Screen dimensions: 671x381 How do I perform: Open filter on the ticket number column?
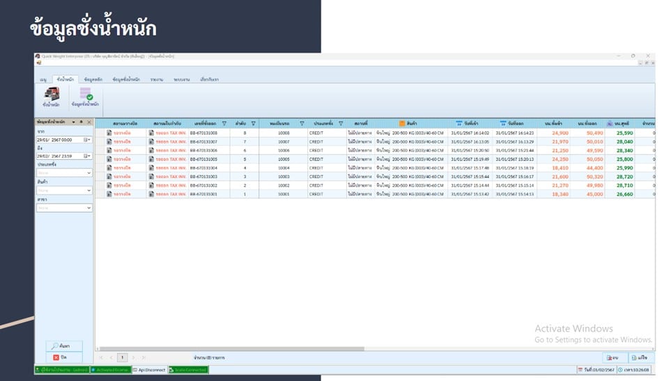[x=224, y=124]
